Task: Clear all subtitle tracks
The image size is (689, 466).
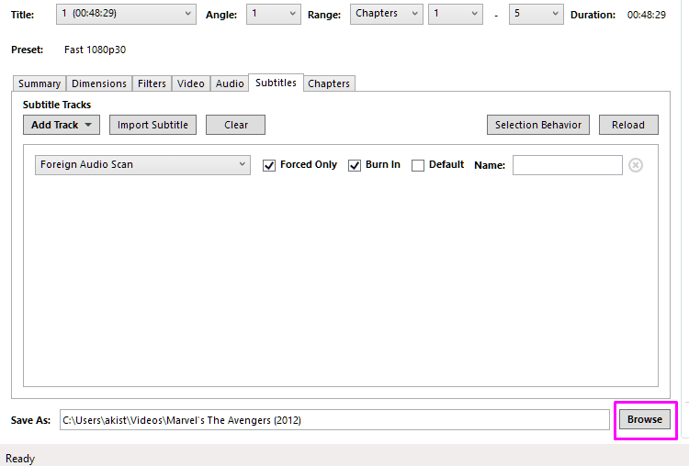Action: coord(235,125)
